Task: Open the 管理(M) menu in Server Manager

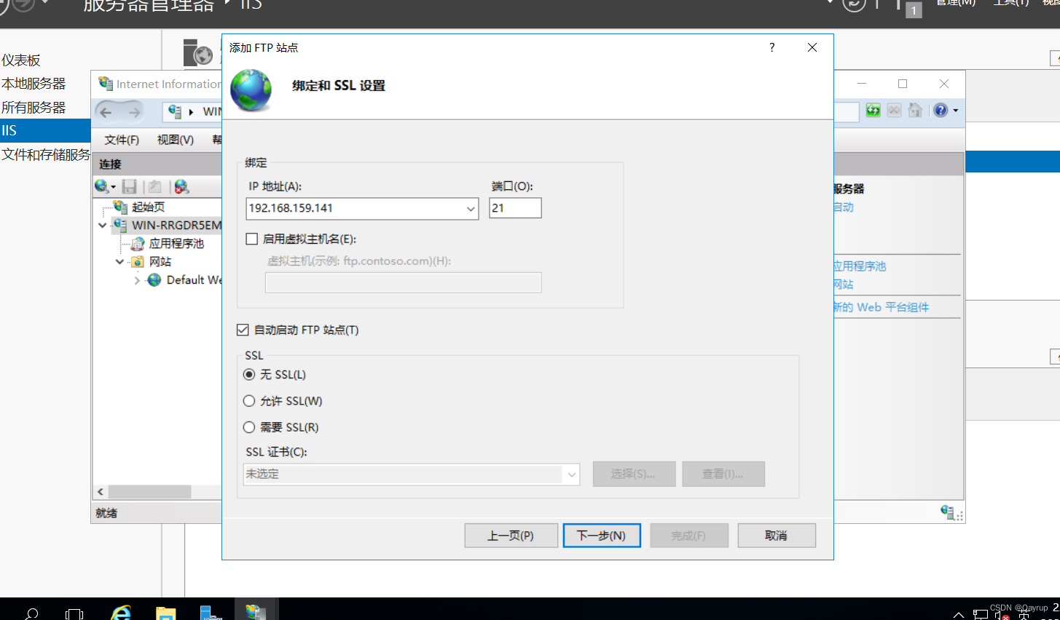Action: pos(955,3)
